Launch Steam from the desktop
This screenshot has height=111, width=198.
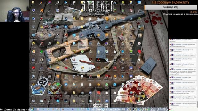tap(66, 20)
